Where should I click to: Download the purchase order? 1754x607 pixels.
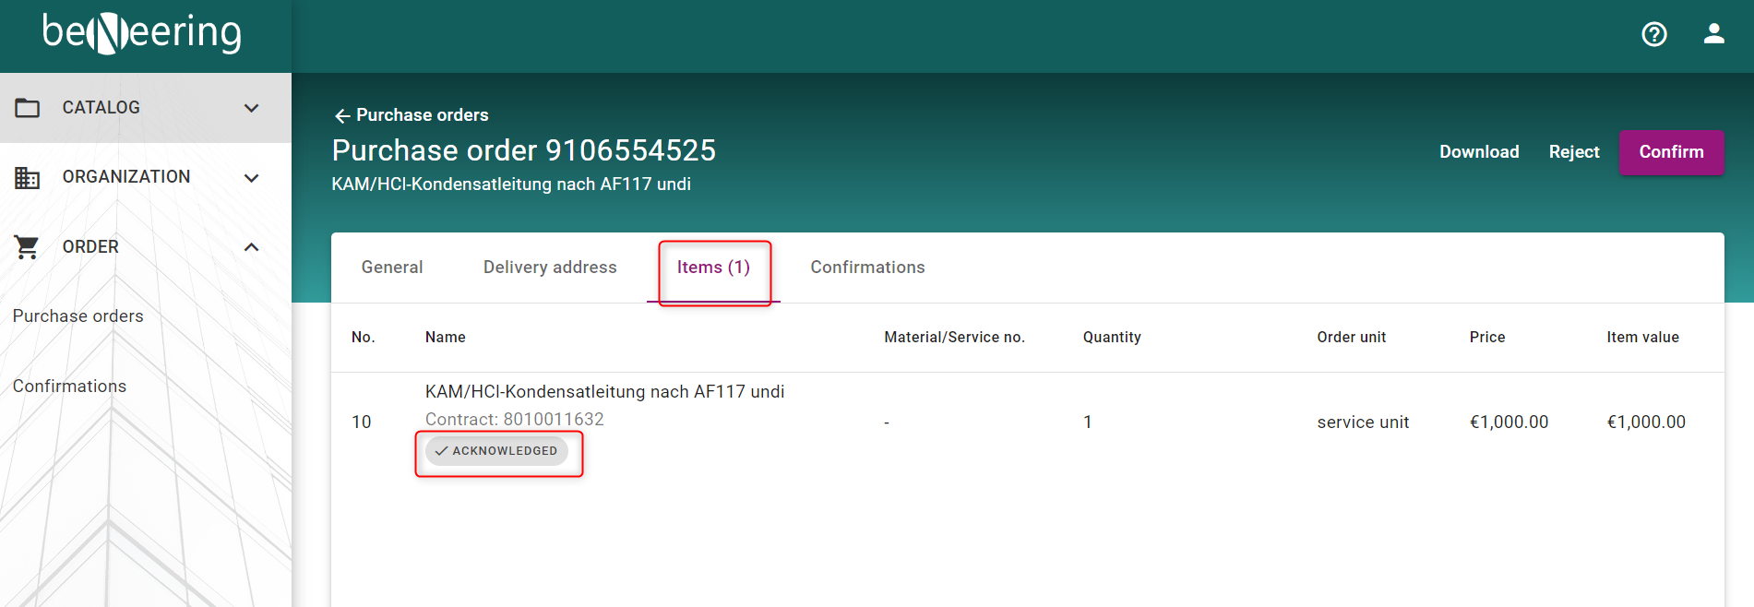pos(1478,152)
